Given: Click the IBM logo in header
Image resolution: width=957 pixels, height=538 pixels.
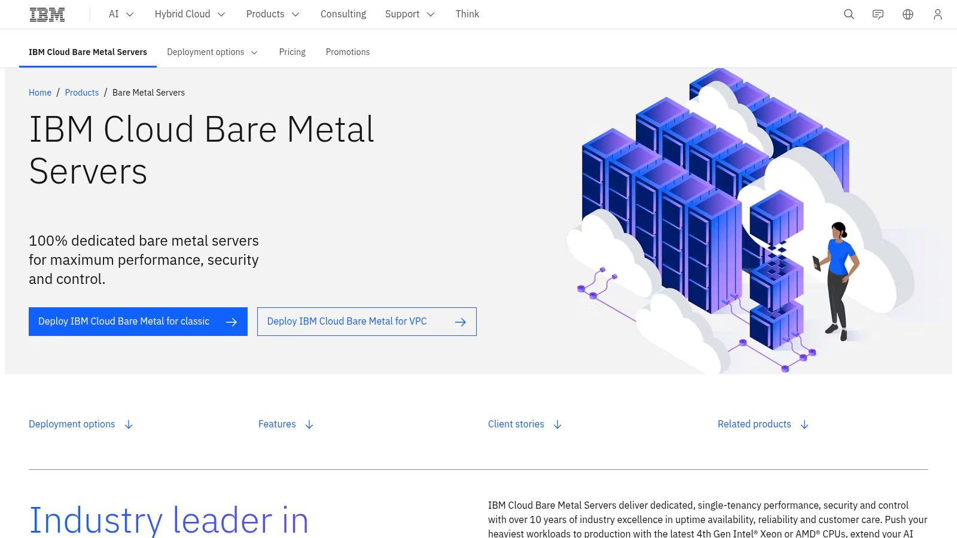Looking at the screenshot, I should coord(47,14).
